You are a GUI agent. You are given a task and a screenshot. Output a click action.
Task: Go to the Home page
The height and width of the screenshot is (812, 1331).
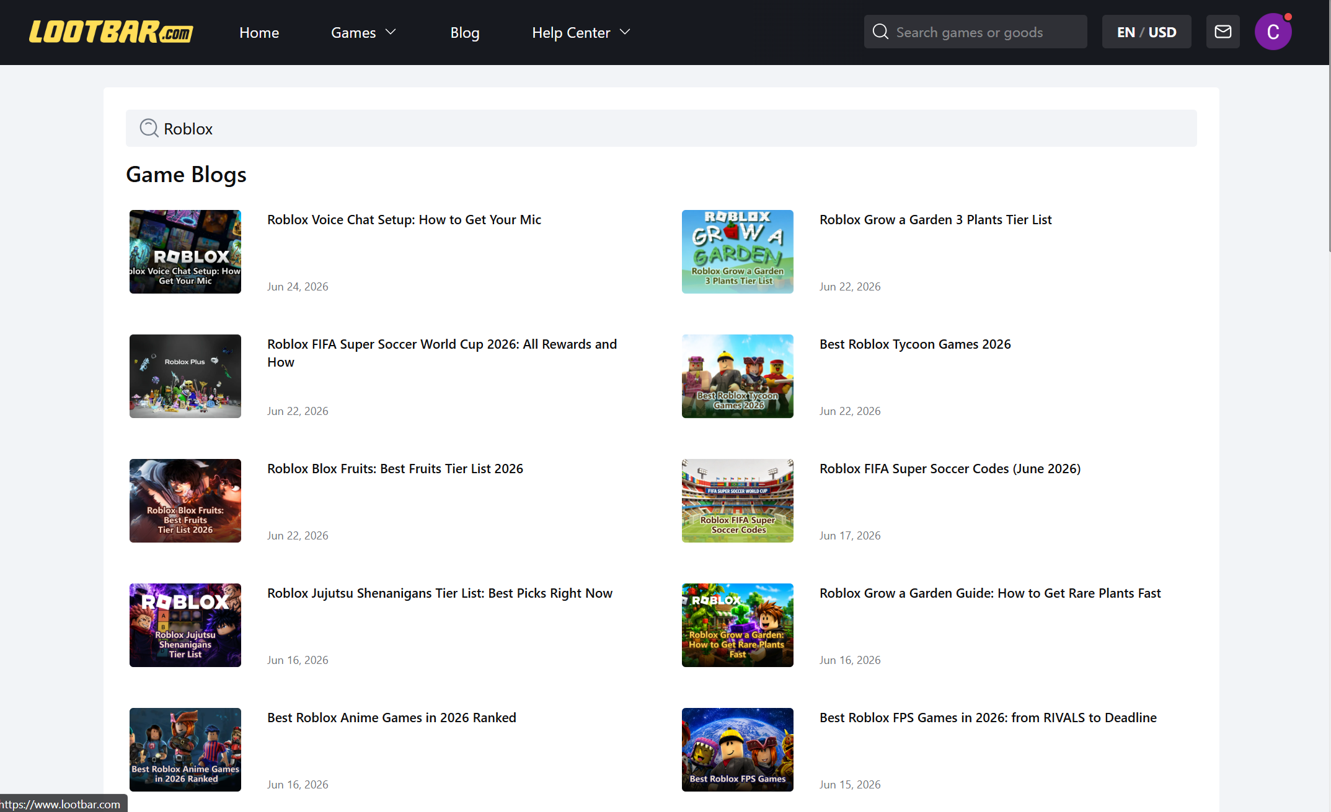259,32
